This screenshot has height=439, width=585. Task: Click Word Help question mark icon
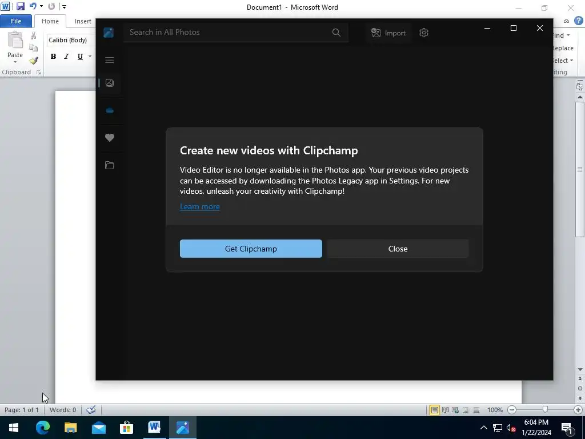[578, 21]
